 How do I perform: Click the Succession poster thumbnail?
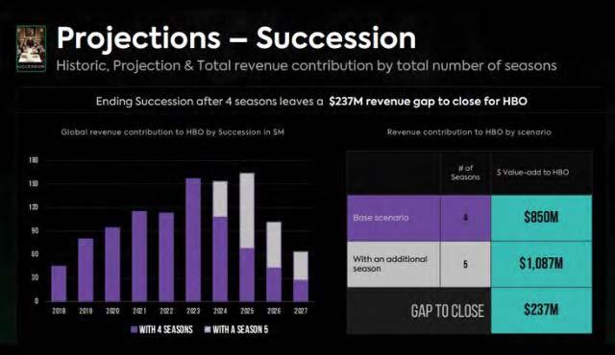(x=31, y=49)
